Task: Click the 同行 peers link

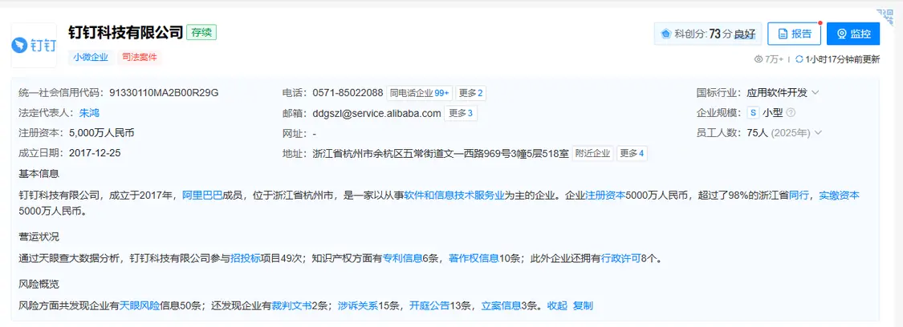Action: click(x=799, y=196)
